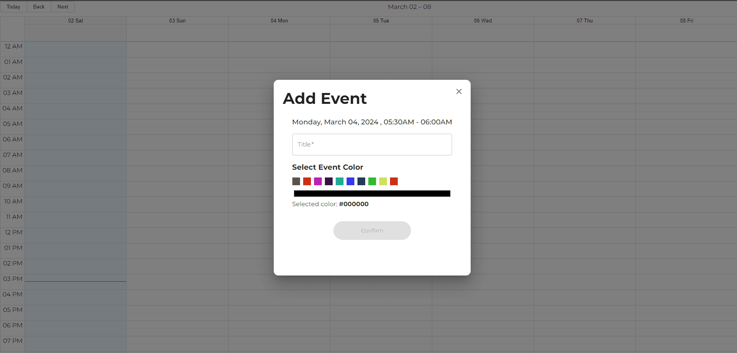Click the #000000 selected color value

click(x=354, y=204)
